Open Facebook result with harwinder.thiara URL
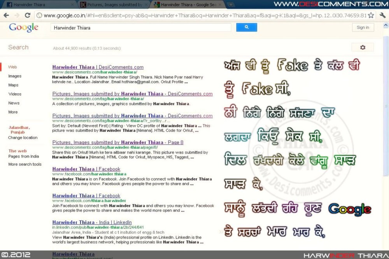The width and height of the screenshot is (389, 259). [x=86, y=169]
